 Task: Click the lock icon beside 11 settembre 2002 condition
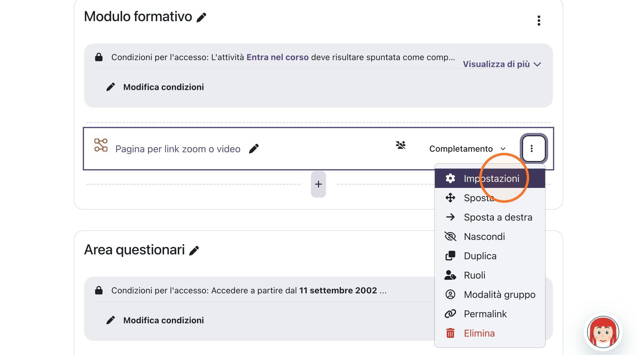(99, 290)
